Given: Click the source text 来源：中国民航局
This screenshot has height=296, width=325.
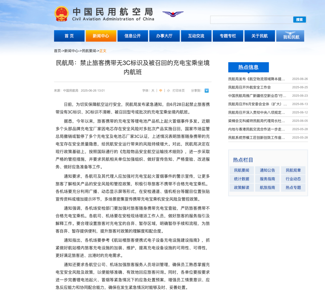Looking at the screenshot, I should point(66,91).
